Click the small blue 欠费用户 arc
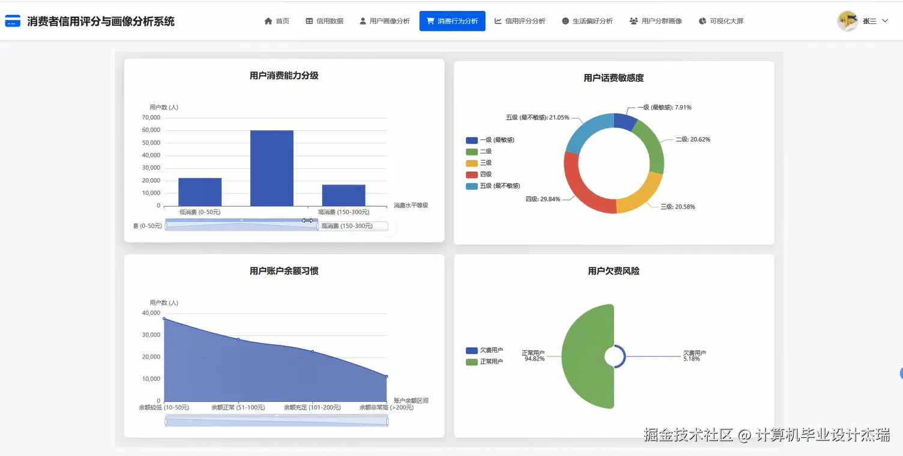 (x=624, y=356)
